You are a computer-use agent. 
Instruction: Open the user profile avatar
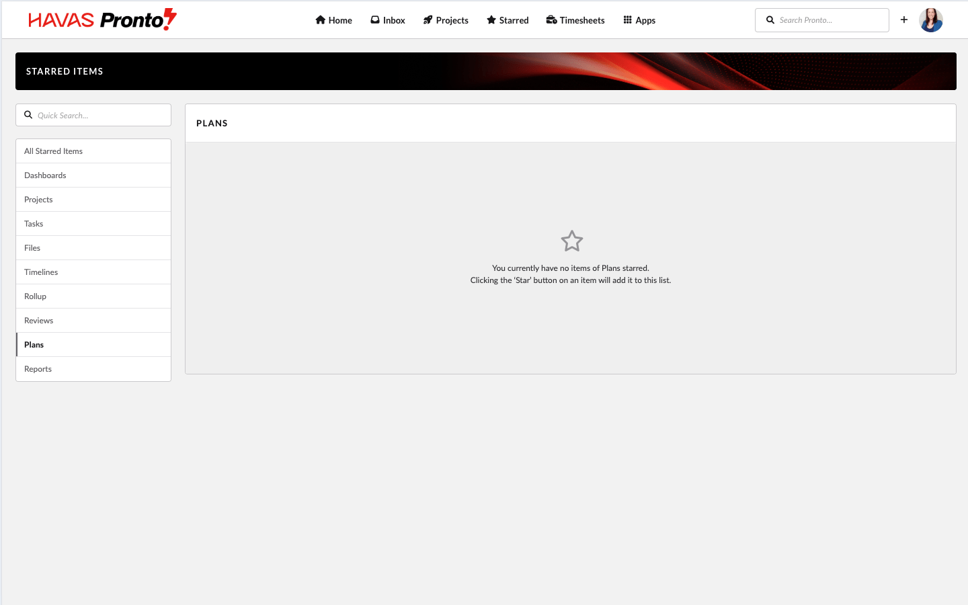coord(930,20)
